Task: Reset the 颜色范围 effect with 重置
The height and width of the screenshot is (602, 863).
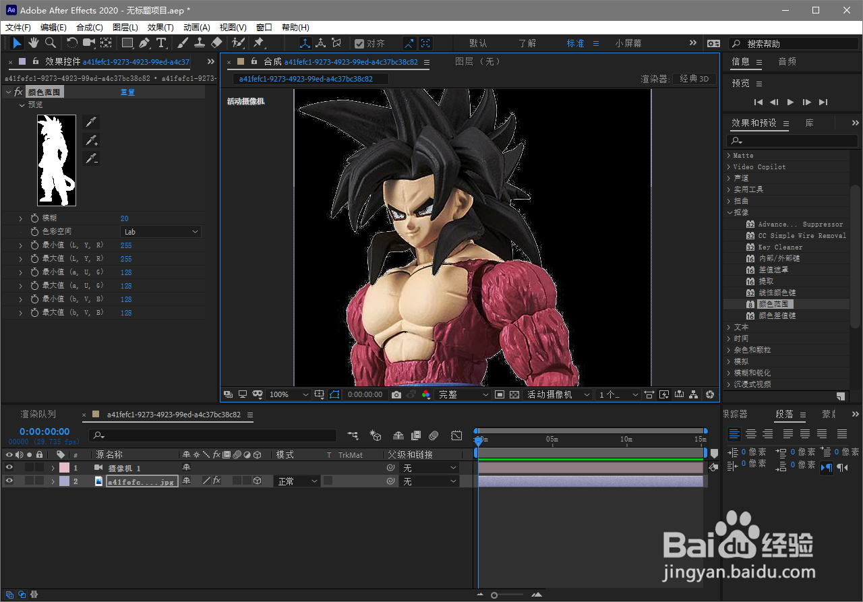Action: [127, 92]
